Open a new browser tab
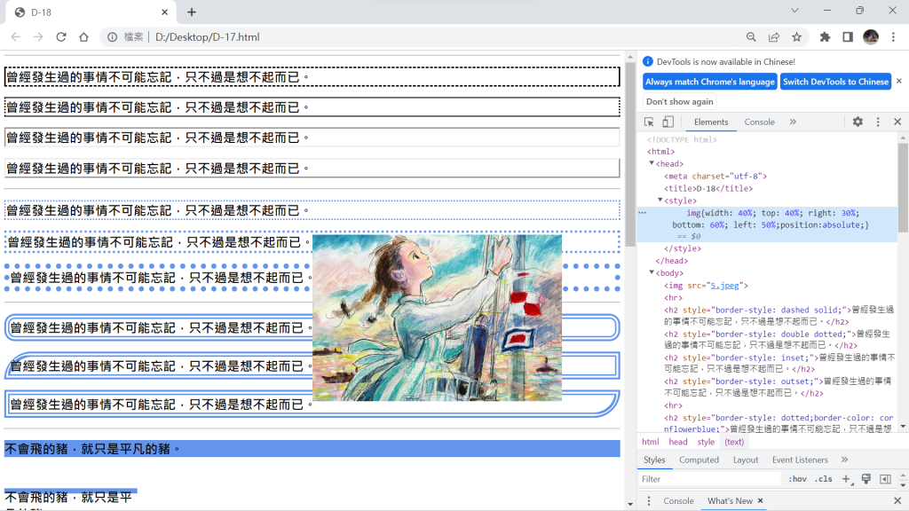 point(192,12)
